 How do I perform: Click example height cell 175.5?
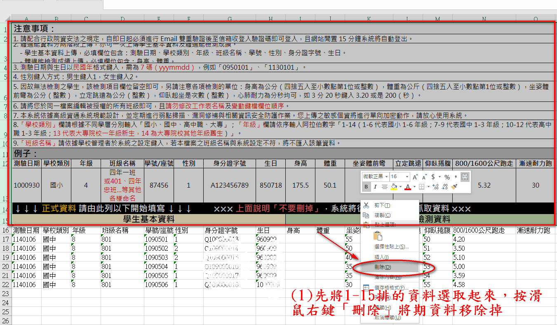coord(301,185)
